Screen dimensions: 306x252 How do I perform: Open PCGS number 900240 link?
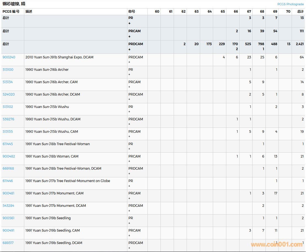click(x=9, y=57)
